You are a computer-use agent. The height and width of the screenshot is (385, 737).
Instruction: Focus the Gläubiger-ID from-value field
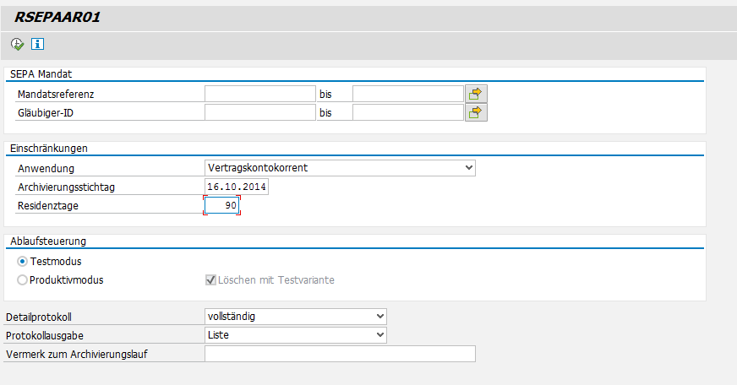pyautogui.click(x=259, y=111)
